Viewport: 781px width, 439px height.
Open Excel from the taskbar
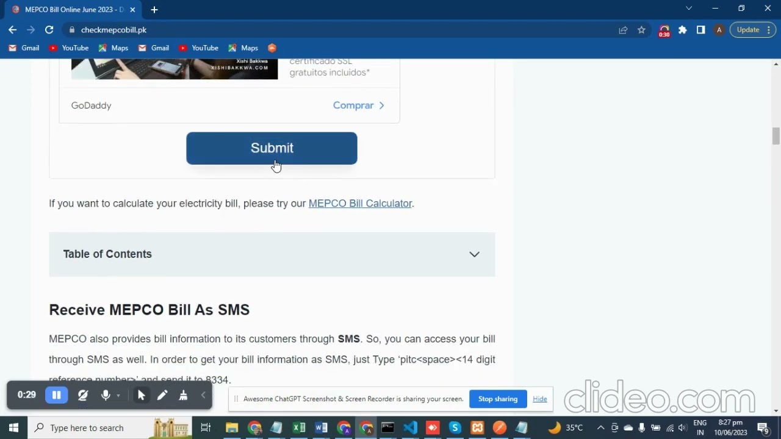tap(299, 427)
